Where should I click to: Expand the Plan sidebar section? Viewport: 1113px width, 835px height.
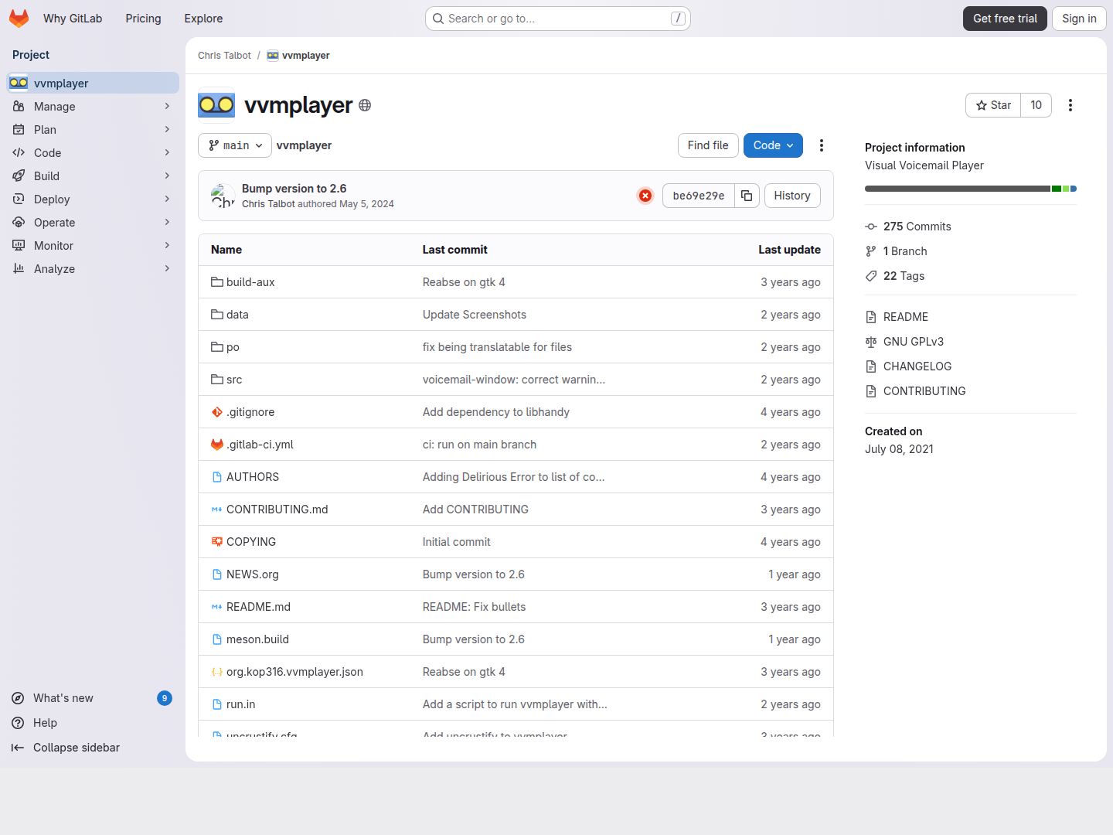point(93,130)
